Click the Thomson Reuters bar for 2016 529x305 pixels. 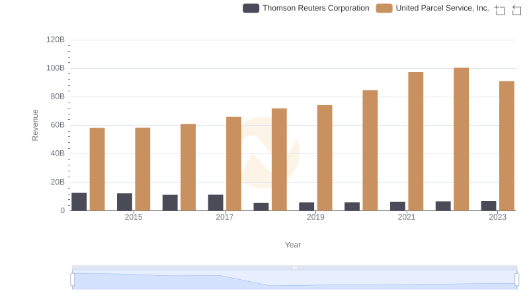[x=170, y=202]
